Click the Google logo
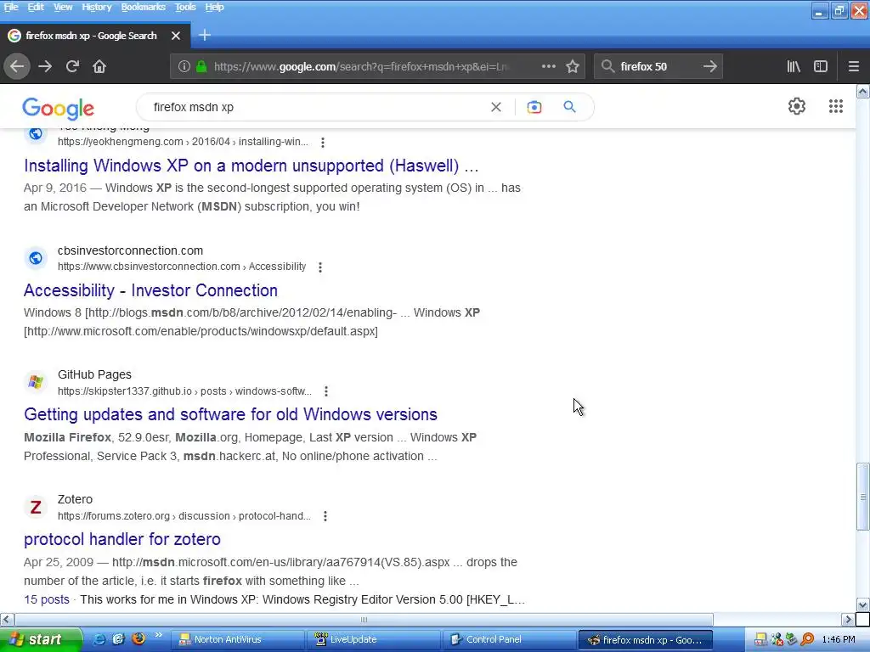 [59, 108]
